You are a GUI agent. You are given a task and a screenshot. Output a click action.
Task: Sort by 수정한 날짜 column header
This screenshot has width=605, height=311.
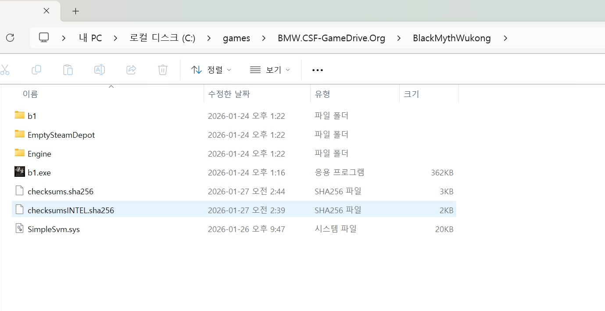[x=229, y=94]
